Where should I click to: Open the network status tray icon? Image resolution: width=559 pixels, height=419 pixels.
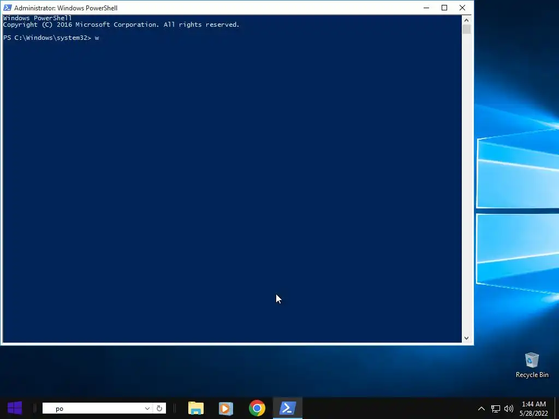coord(495,409)
